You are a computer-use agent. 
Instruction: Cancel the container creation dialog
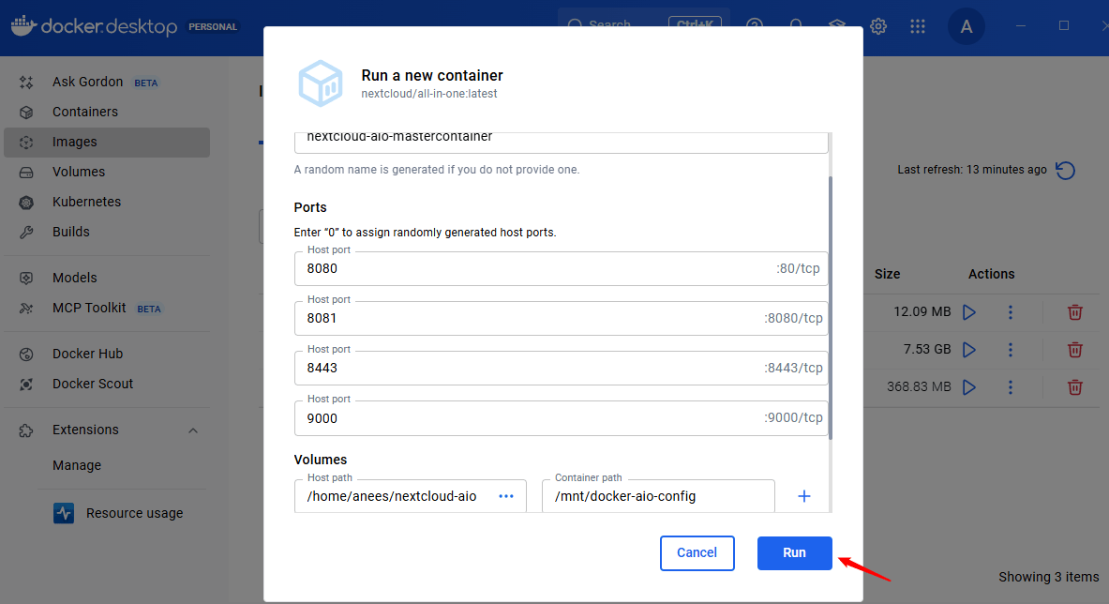pos(697,553)
